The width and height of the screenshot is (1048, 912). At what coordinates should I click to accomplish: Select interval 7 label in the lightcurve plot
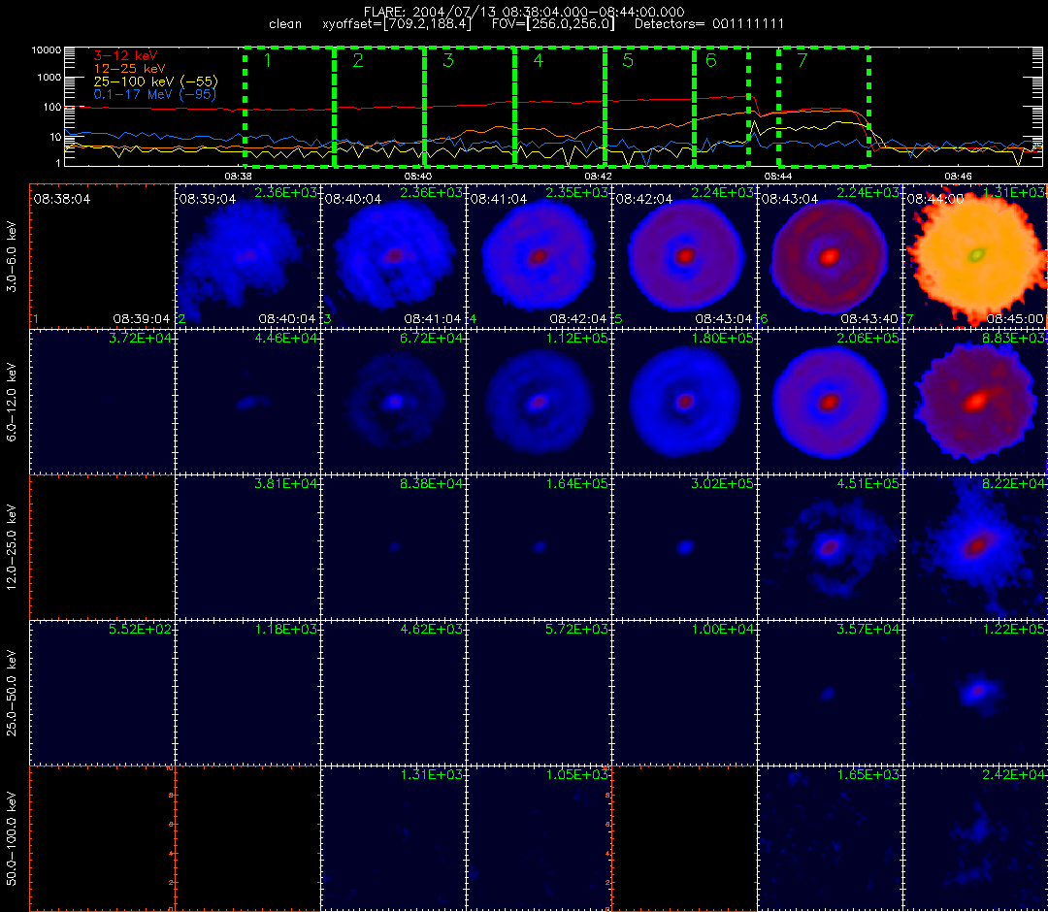[x=802, y=61]
